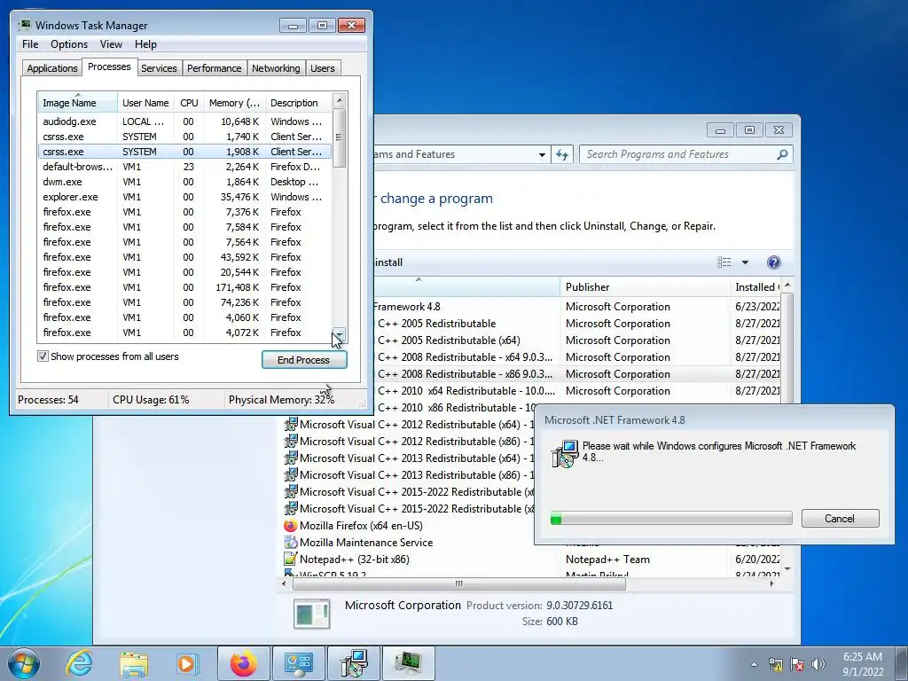Click Task Manager process list scroll-down arrow
Viewport: 908px width, 681px height.
[x=340, y=334]
